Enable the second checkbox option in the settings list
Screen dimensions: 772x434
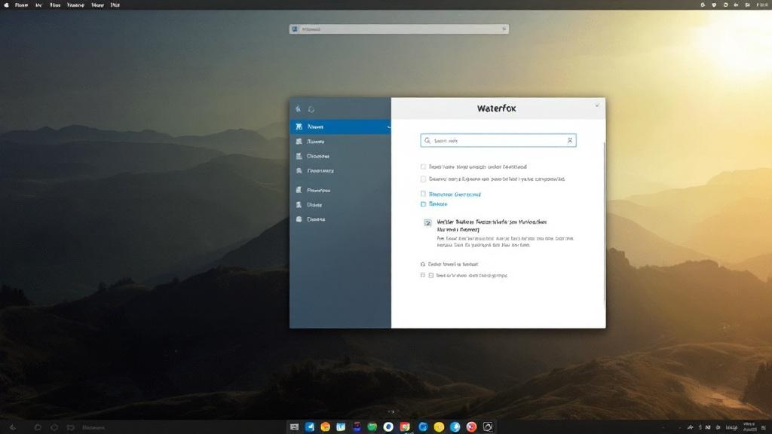(422, 179)
